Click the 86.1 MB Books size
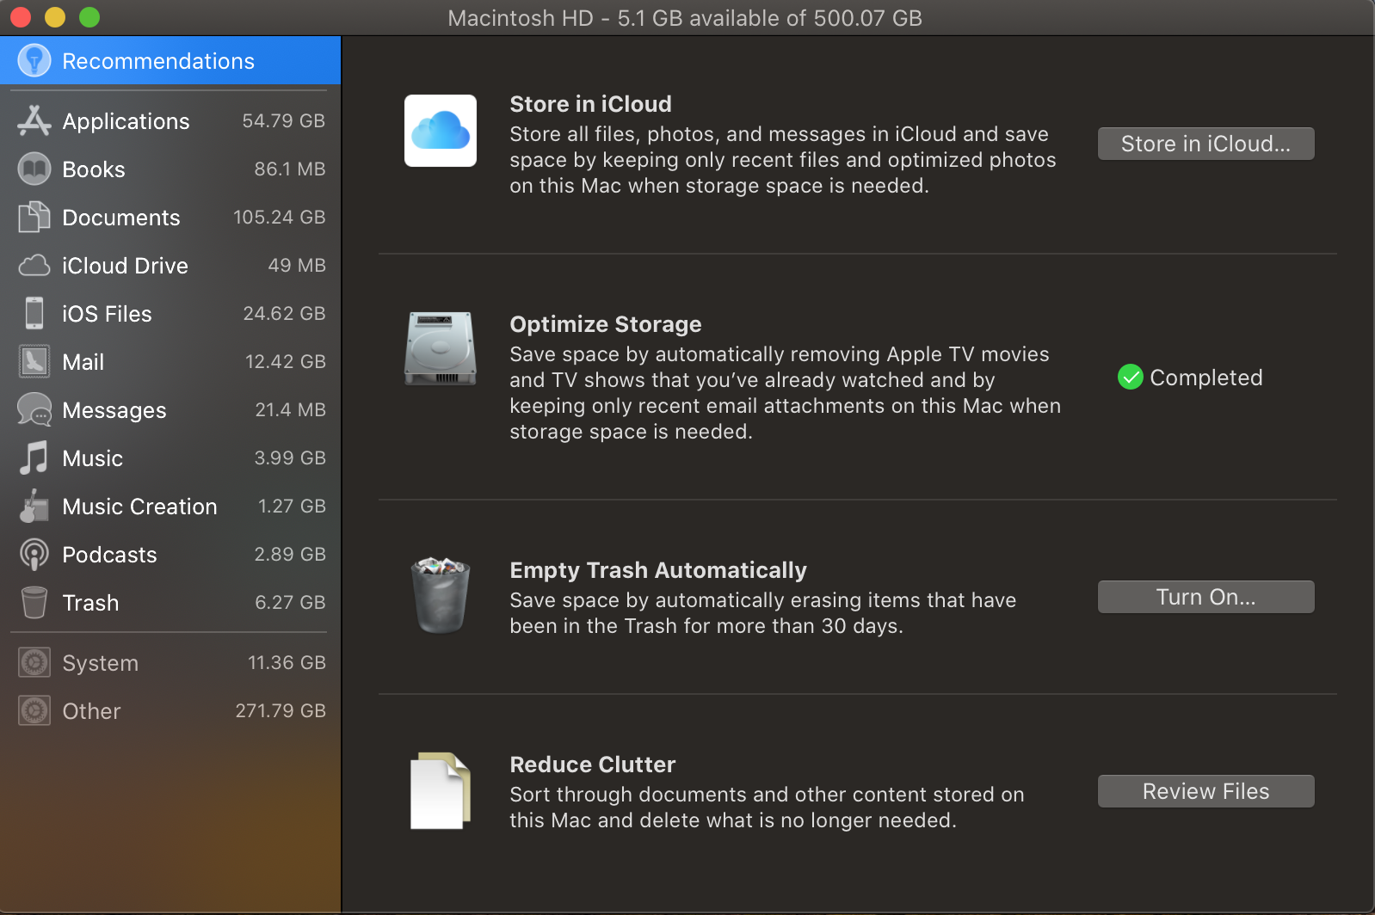The width and height of the screenshot is (1375, 915). [290, 169]
